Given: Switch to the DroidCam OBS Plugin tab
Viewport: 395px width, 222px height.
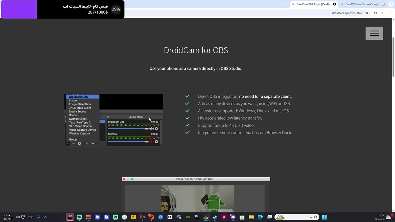Looking at the screenshot, I should [x=314, y=4].
